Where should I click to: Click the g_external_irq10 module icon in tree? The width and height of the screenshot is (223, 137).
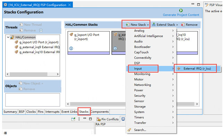click(16, 52)
